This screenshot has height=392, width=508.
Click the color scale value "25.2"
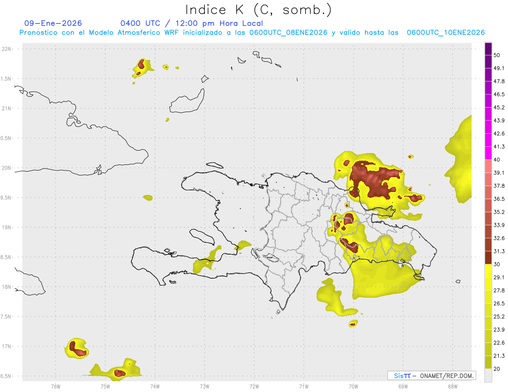tap(499, 316)
